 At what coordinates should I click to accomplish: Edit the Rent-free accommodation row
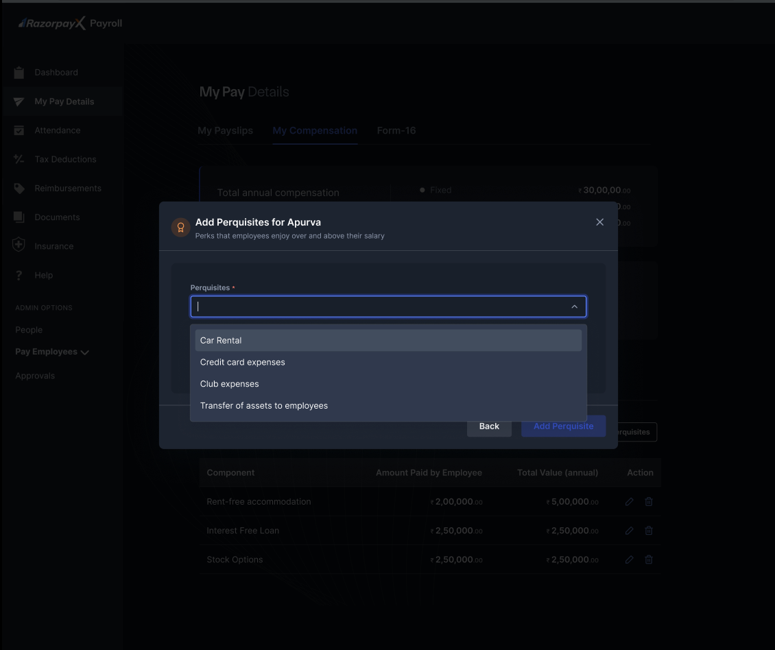pyautogui.click(x=629, y=502)
